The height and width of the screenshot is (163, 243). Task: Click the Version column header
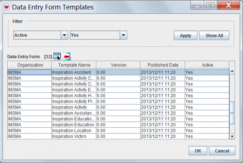[118, 65]
